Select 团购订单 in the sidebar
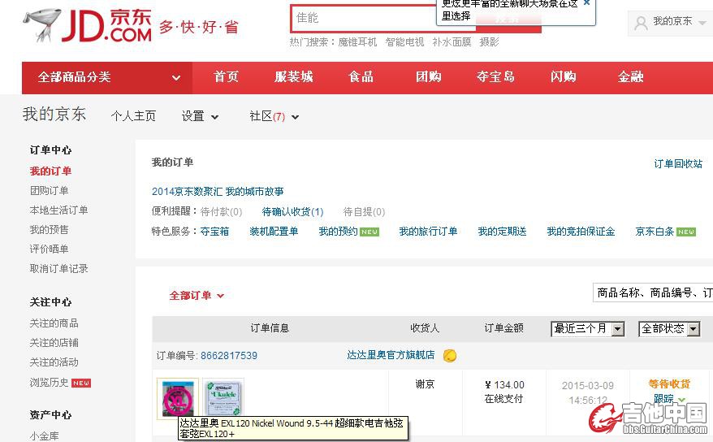The height and width of the screenshot is (442, 713). coord(49,191)
